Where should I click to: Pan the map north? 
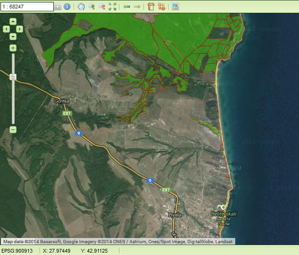(13, 21)
